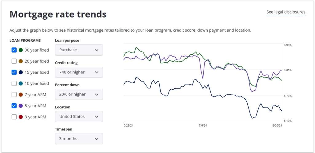Enable the 20 year fixed checkbox
Viewport: 315px width, 153px height.
click(14, 61)
